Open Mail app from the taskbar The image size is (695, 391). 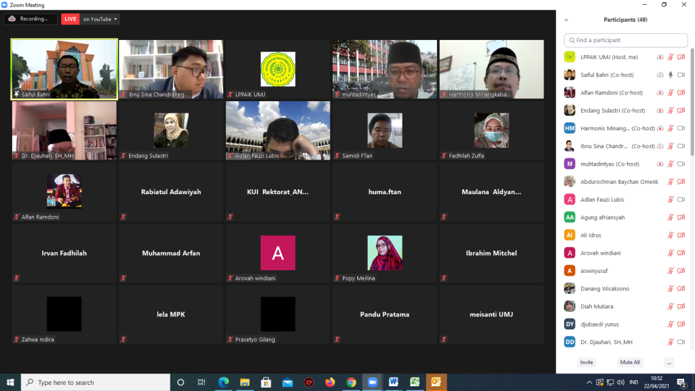287,382
